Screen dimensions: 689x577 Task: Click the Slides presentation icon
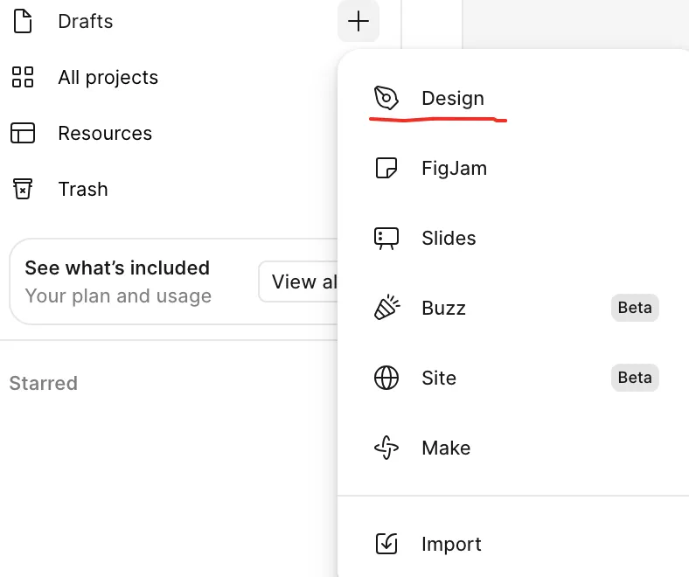pos(386,238)
